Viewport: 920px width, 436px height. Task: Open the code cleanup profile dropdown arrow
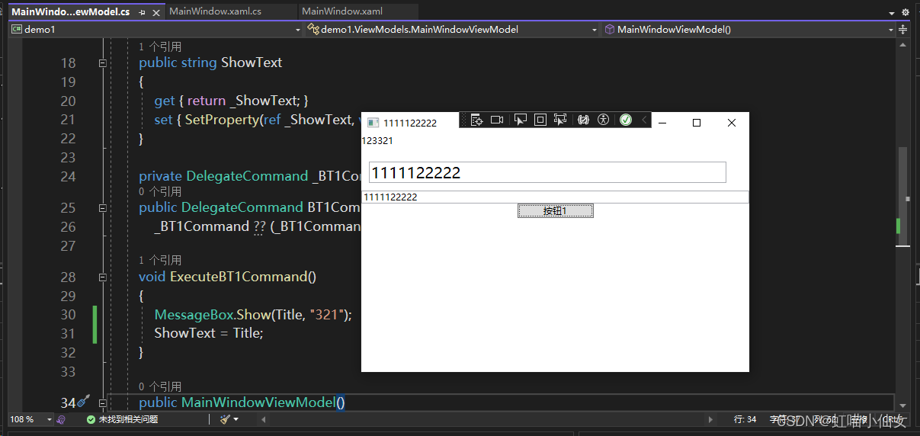coord(236,419)
